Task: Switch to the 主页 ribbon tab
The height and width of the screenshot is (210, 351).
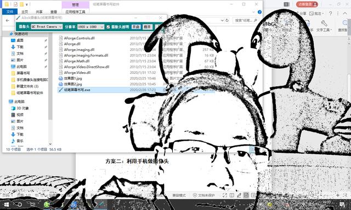Action: click(25, 12)
